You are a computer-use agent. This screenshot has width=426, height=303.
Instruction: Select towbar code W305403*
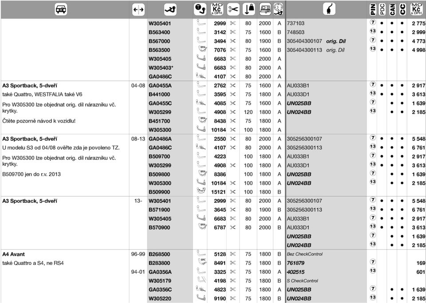(161, 68)
